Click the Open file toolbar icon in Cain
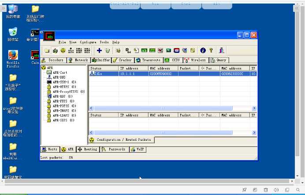 [47, 51]
